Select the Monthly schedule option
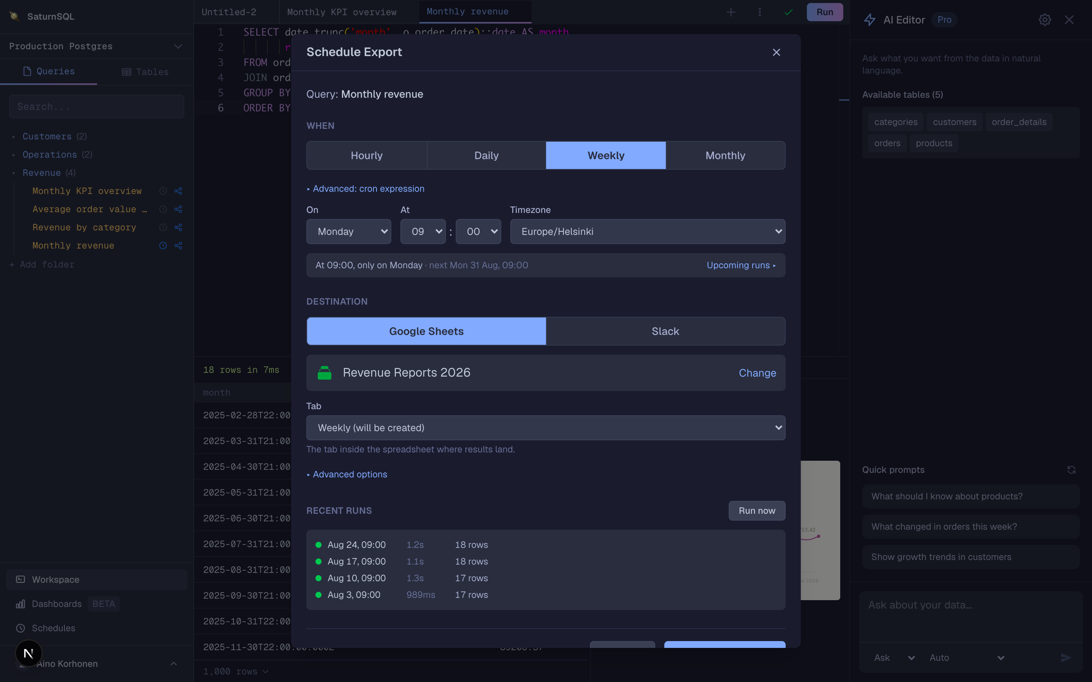The width and height of the screenshot is (1092, 682). 725,155
